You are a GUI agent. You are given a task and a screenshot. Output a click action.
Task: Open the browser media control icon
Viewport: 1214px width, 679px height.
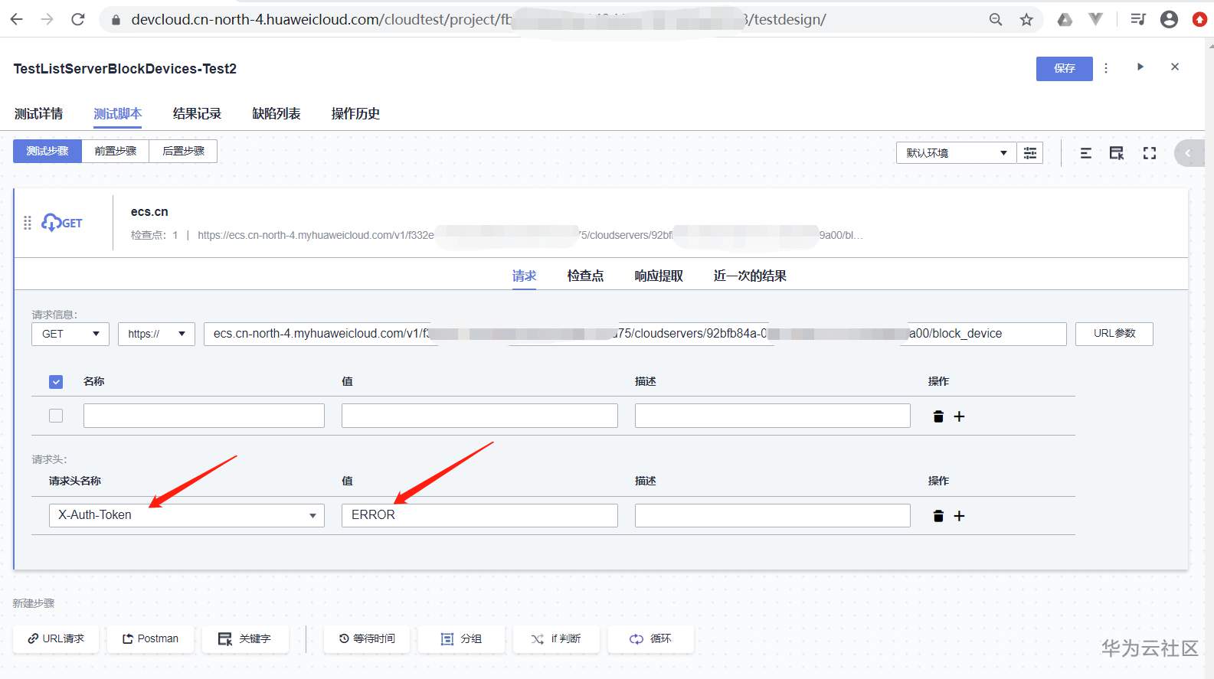click(x=1138, y=19)
